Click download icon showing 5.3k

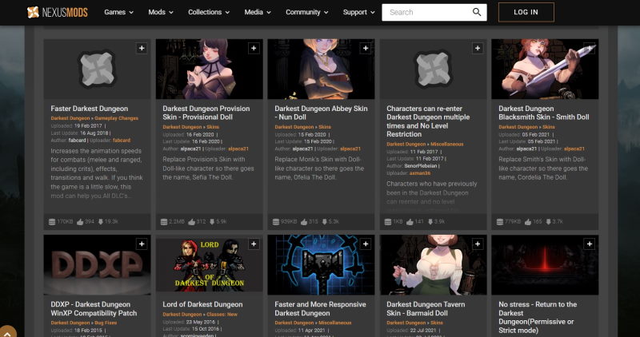point(325,222)
